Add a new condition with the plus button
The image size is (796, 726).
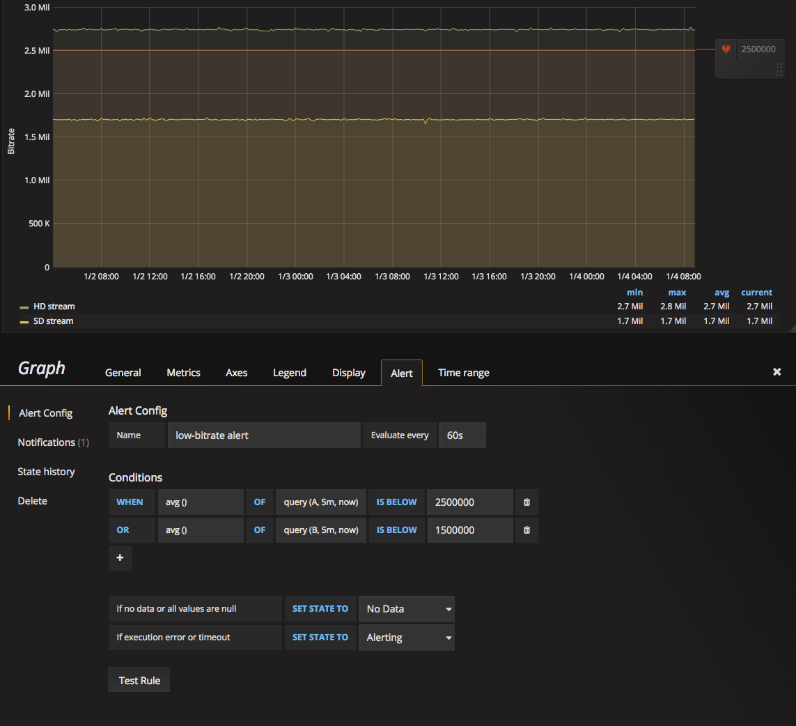click(x=120, y=558)
